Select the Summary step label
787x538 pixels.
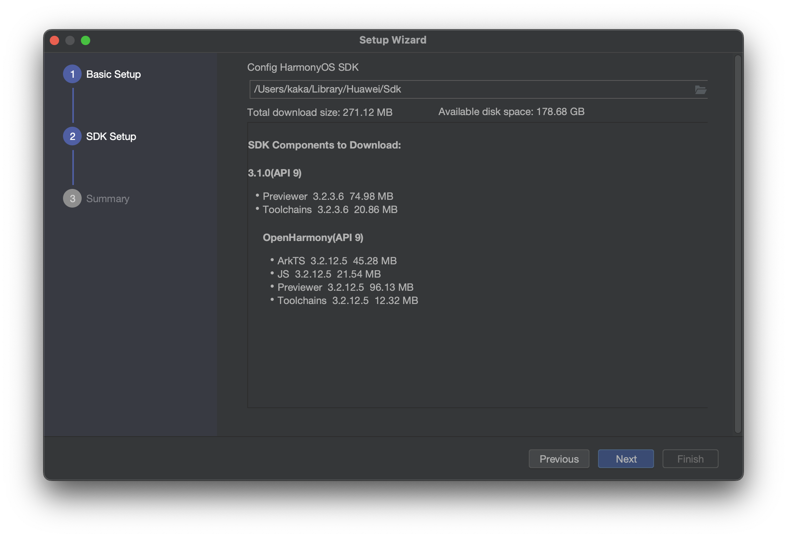tap(108, 199)
